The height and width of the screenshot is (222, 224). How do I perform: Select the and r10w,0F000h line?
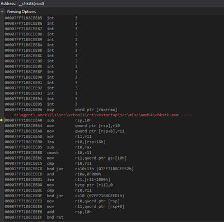point(53,174)
